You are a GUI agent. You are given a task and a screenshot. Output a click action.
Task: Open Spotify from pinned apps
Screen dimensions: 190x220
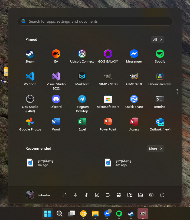pyautogui.click(x=160, y=56)
